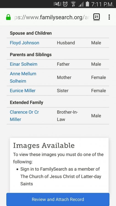The image size is (116, 206).
Task: Click Review and Attach Record button
Action: point(58,199)
